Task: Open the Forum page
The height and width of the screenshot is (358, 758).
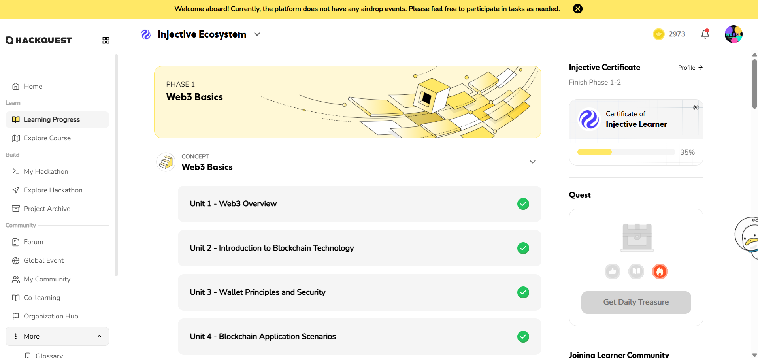Action: (x=57, y=242)
